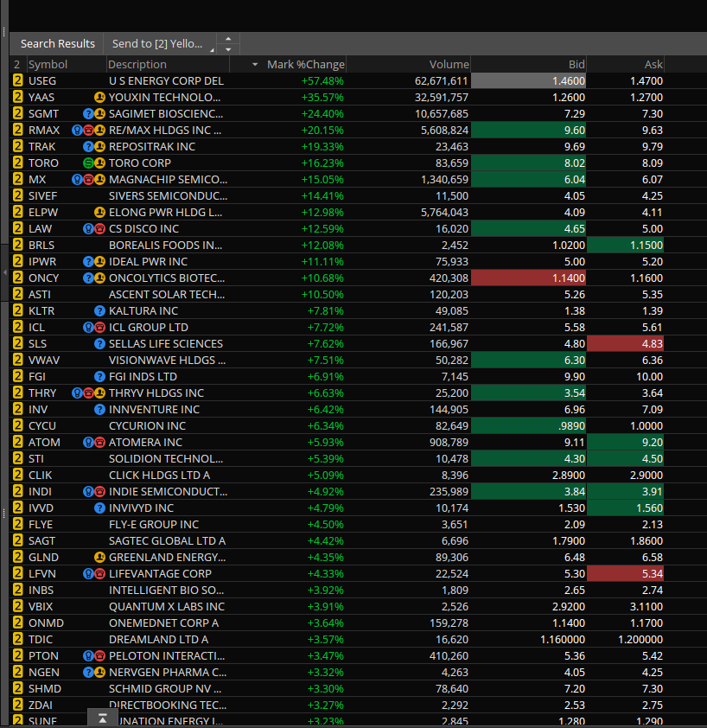Click the blue question mark icon for SLS
The image size is (707, 728).
click(99, 344)
